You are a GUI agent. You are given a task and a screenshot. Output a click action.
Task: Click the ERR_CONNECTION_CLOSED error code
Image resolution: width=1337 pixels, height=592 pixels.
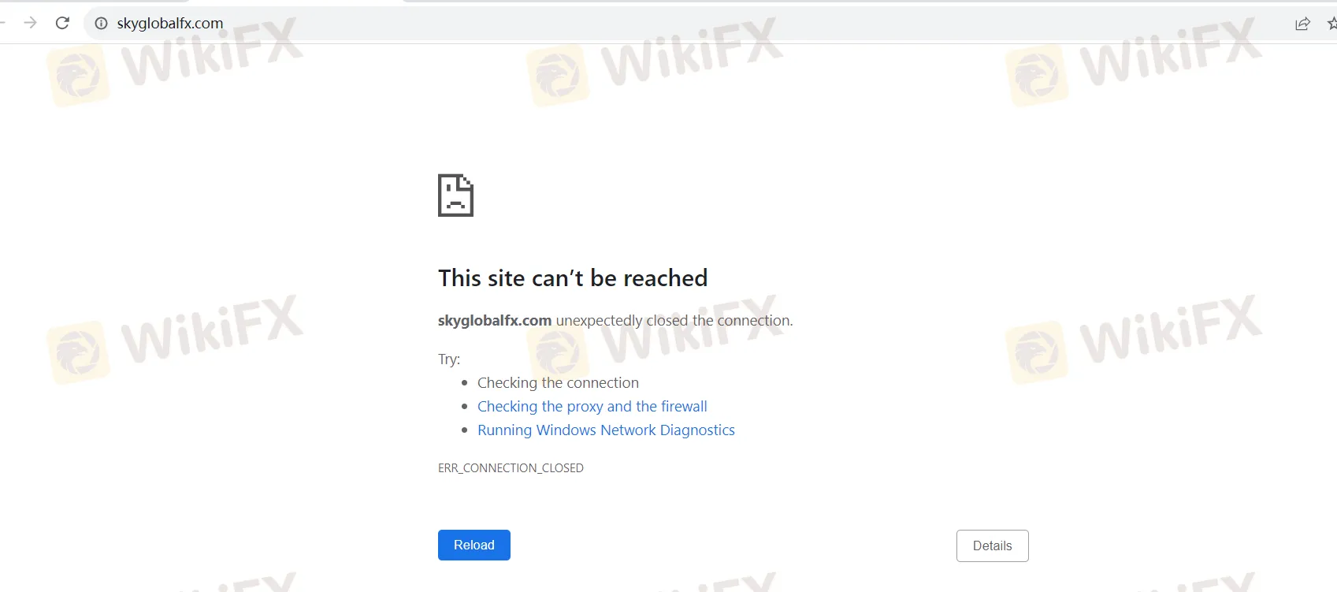pos(511,468)
